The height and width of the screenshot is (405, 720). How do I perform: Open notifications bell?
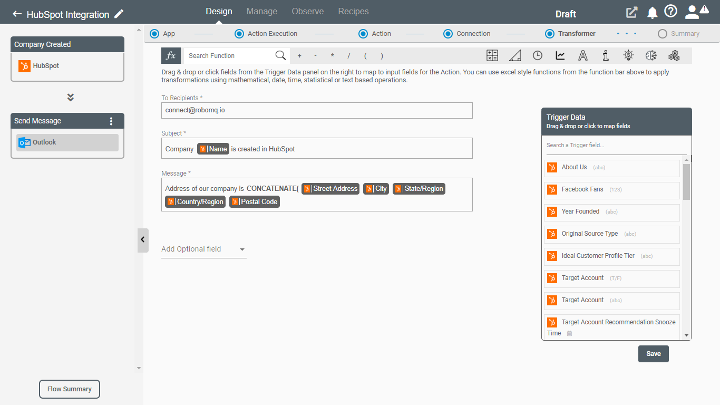pyautogui.click(x=653, y=13)
